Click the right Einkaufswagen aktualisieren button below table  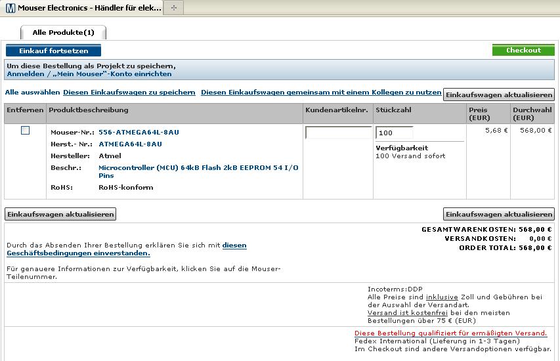pos(499,214)
